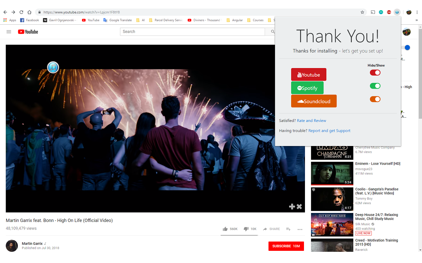Viewport: 422px width, 263px height.
Task: Click the blue music note overlay icon on video
Action: click(x=53, y=67)
